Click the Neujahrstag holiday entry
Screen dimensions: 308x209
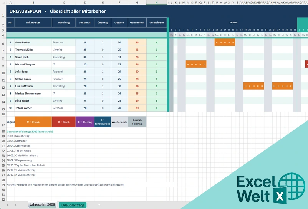[22, 136]
